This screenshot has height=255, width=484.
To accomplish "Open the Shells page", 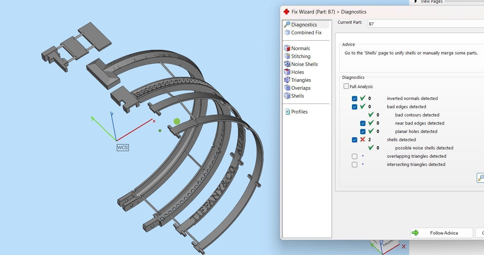I will pyautogui.click(x=298, y=96).
